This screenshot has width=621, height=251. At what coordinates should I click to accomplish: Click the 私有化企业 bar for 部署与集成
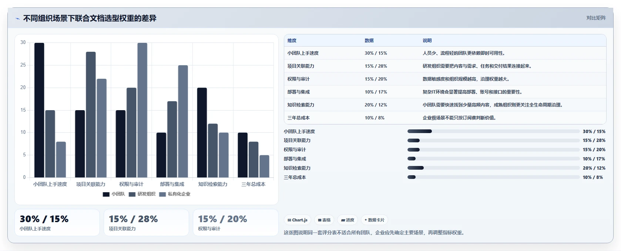coord(183,121)
